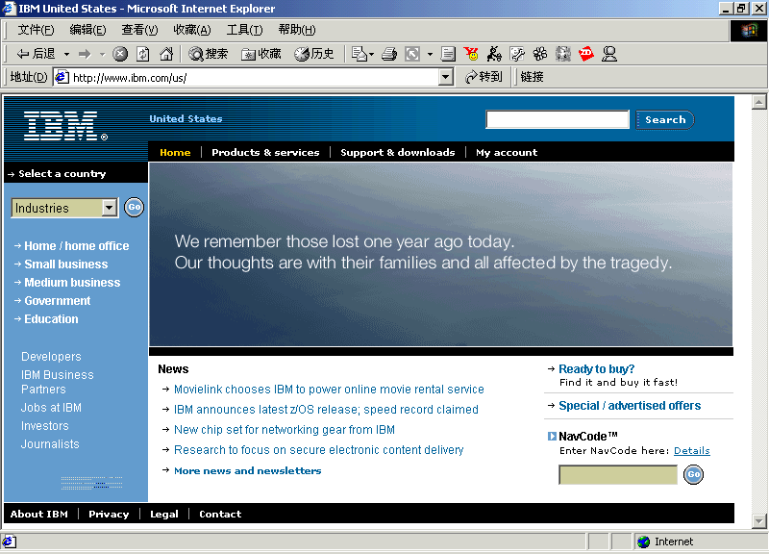
Task: Click the Print toolbar icon
Action: [x=389, y=54]
